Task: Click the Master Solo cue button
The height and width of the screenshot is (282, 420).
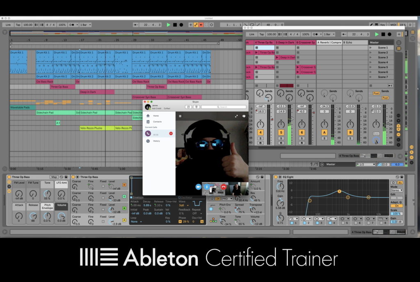Action: [376, 134]
